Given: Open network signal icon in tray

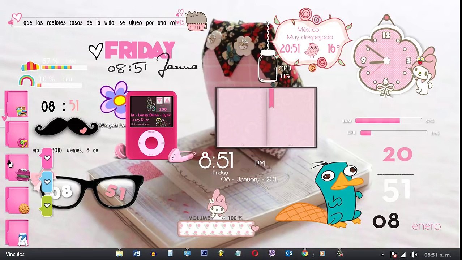Looking at the screenshot, I should click(x=403, y=255).
